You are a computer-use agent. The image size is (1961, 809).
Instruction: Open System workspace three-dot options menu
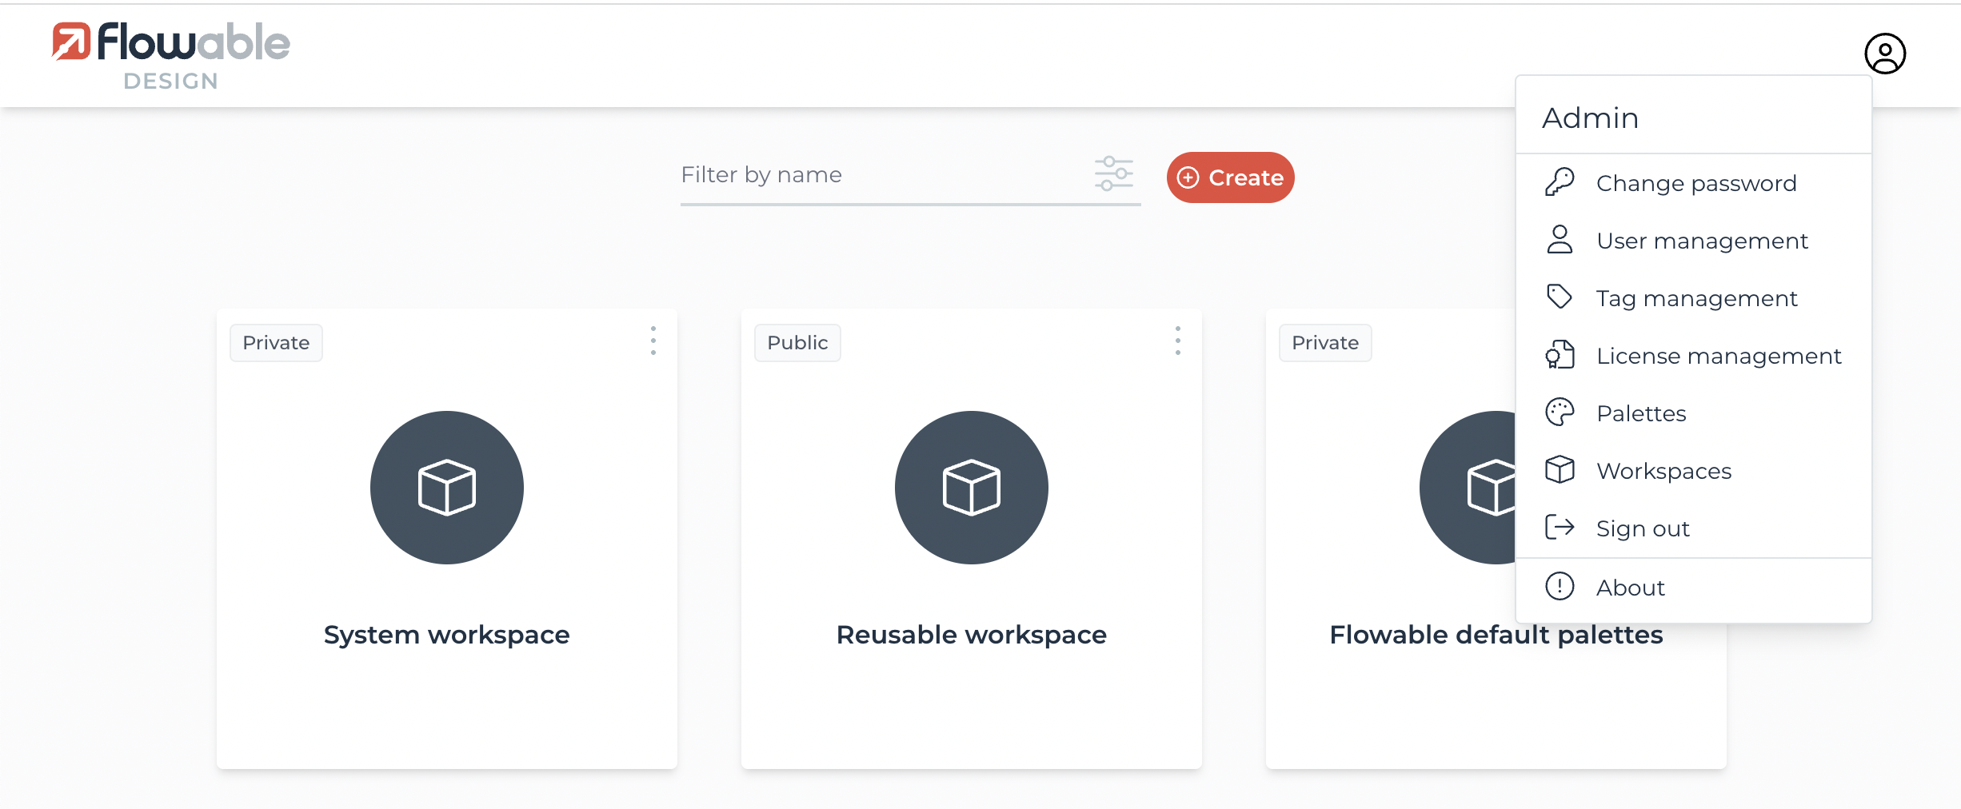[x=653, y=341]
